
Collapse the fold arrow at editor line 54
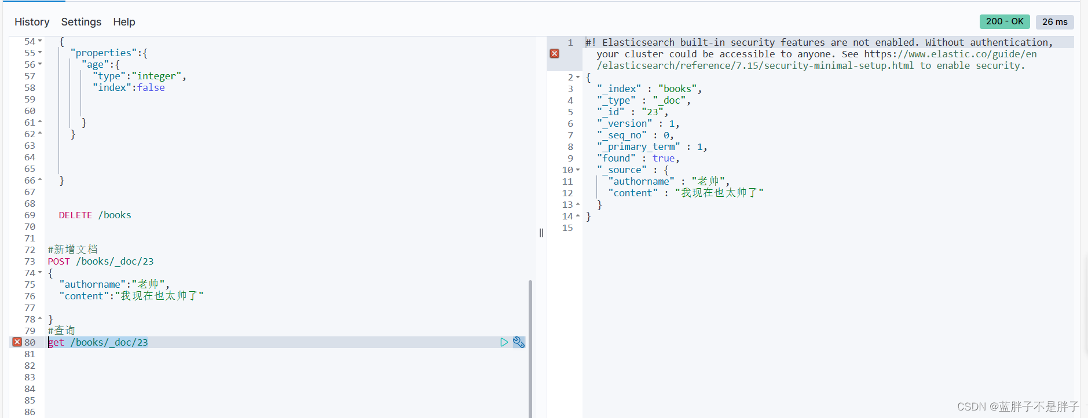coord(40,41)
